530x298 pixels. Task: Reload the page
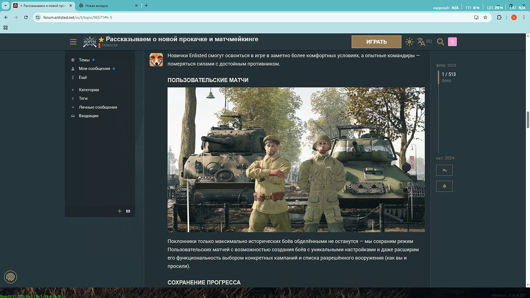pyautogui.click(x=25, y=17)
